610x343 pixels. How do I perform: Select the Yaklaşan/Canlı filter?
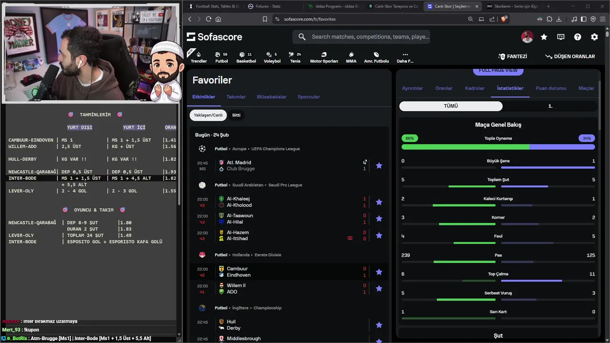click(x=208, y=115)
